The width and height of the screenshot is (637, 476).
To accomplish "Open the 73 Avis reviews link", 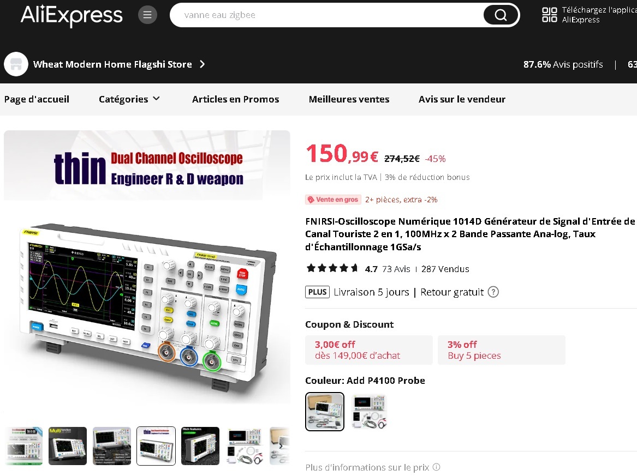I will (396, 269).
